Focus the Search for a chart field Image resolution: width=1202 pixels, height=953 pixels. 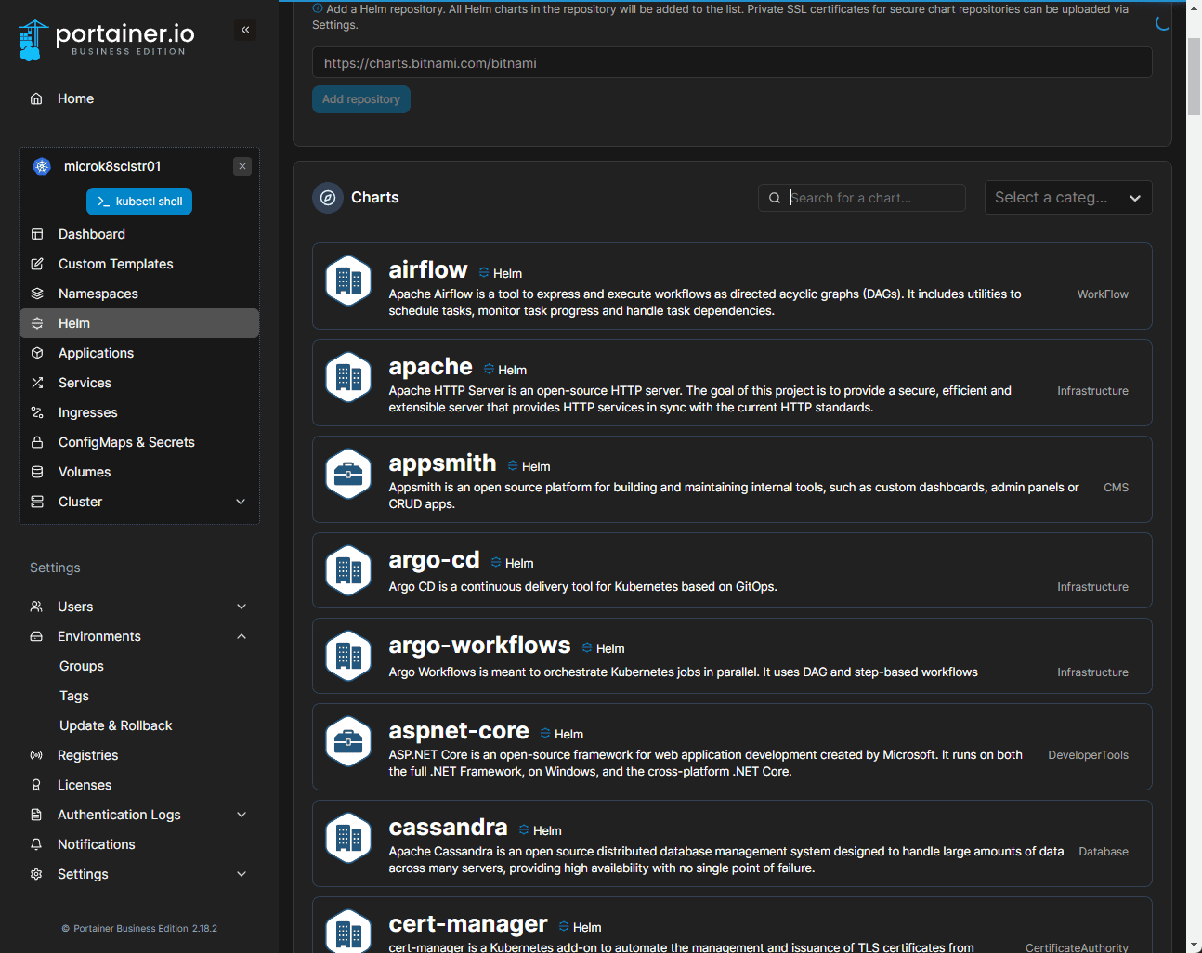[873, 198]
